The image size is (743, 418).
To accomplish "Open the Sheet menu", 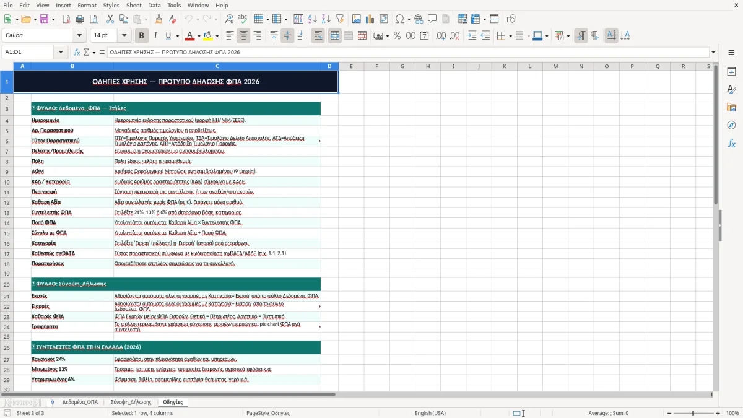I will pos(134,5).
